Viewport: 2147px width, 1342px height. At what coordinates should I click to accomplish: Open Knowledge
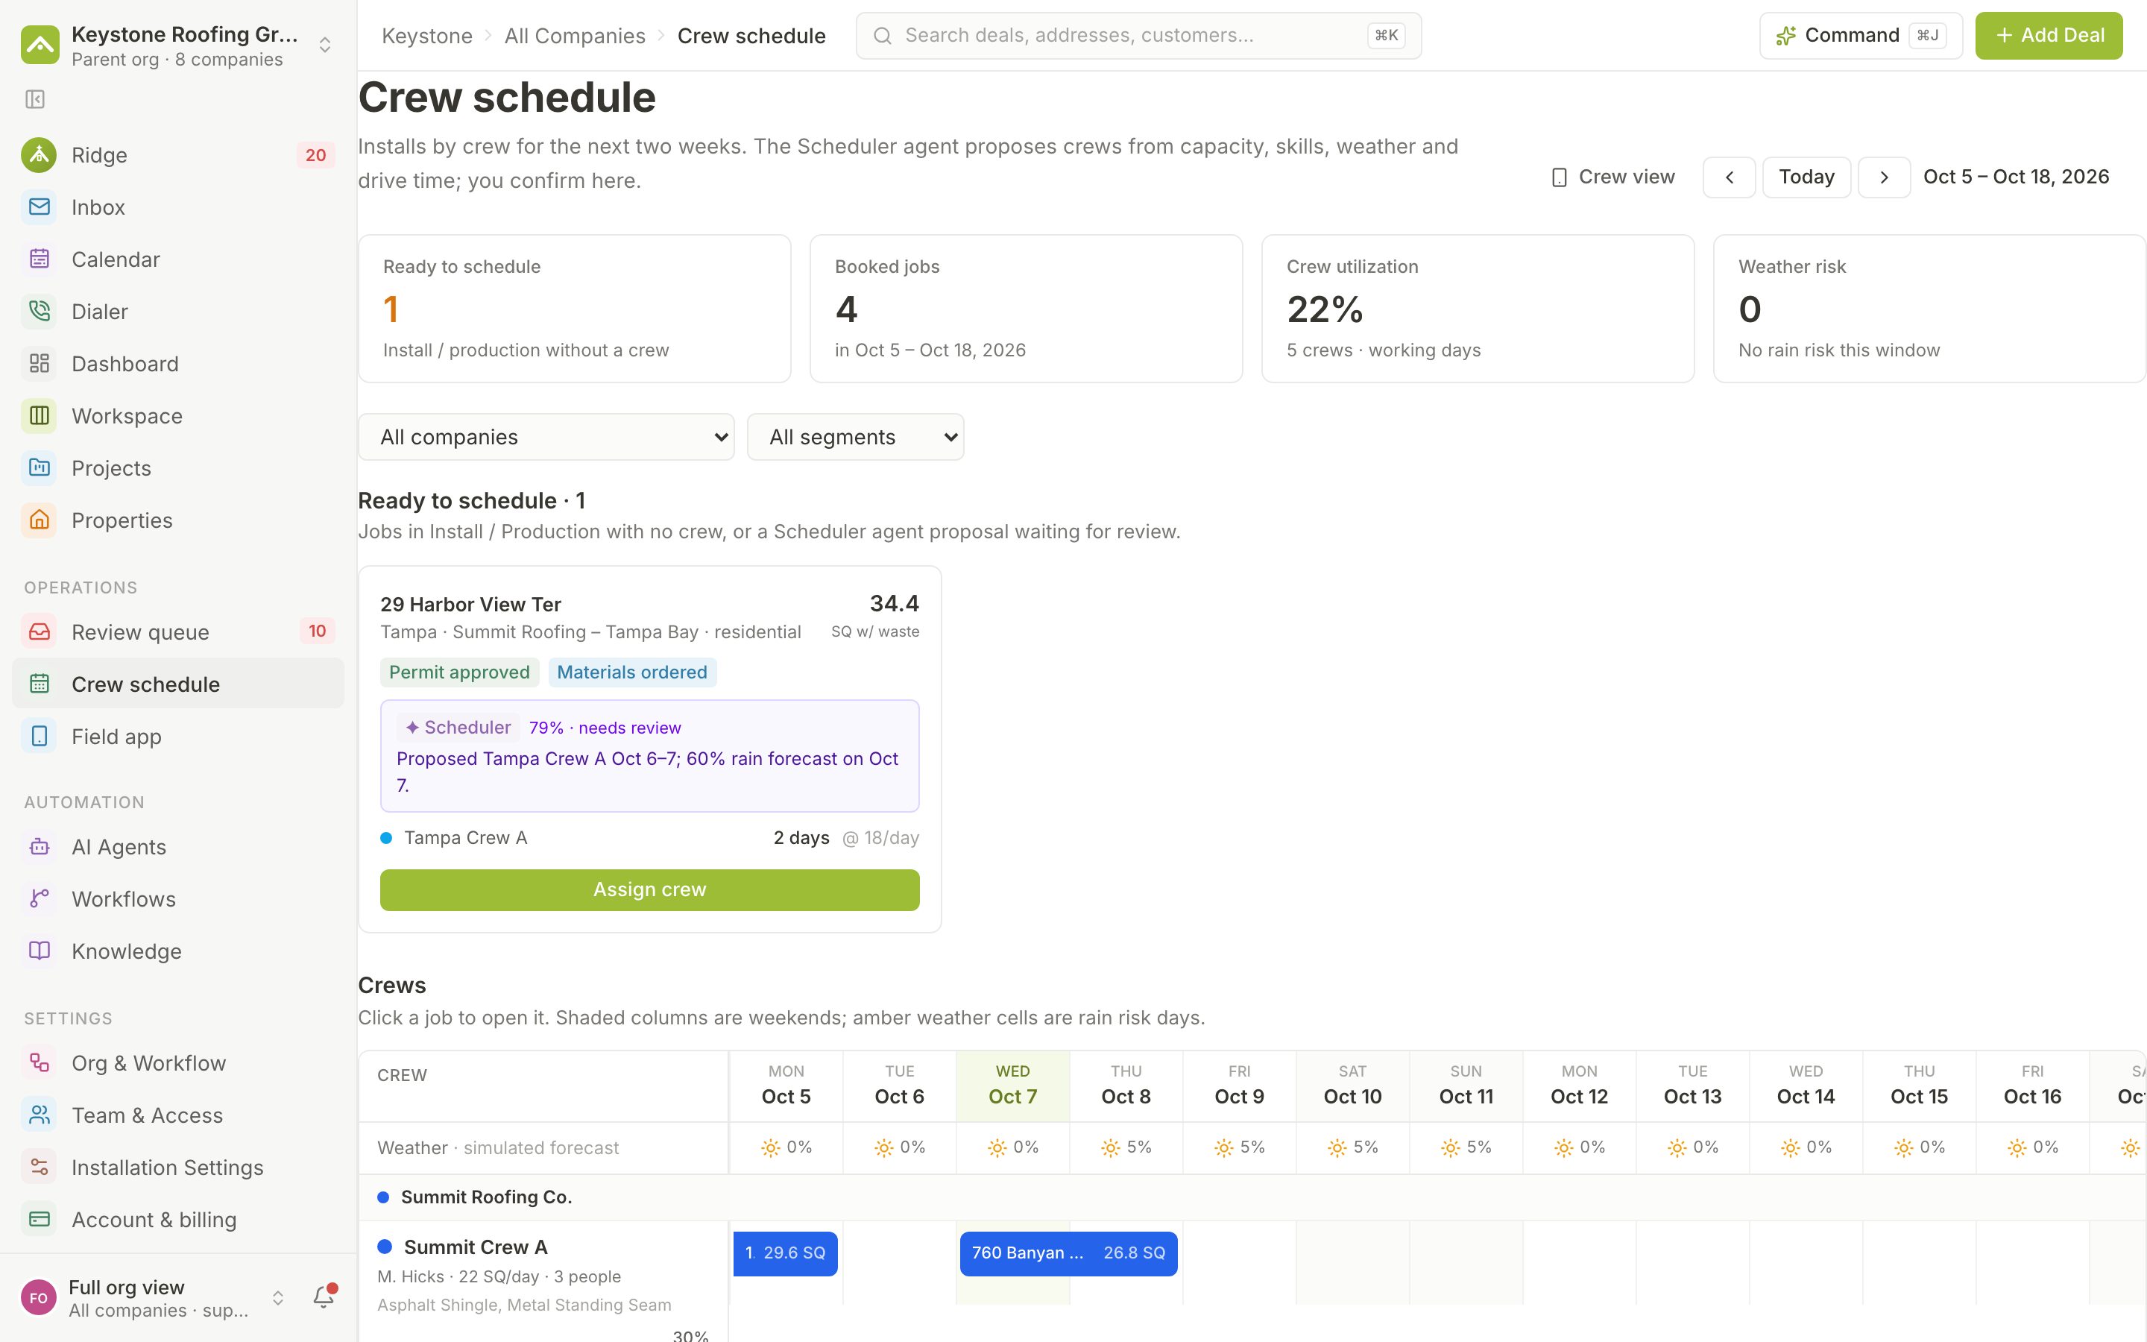pos(177,951)
